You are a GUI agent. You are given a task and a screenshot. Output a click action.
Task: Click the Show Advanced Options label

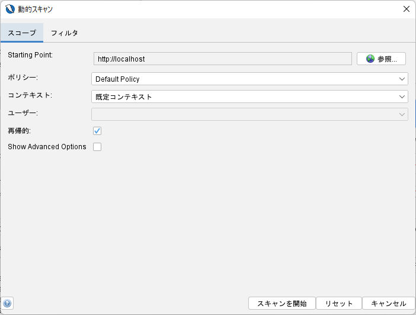pos(47,147)
